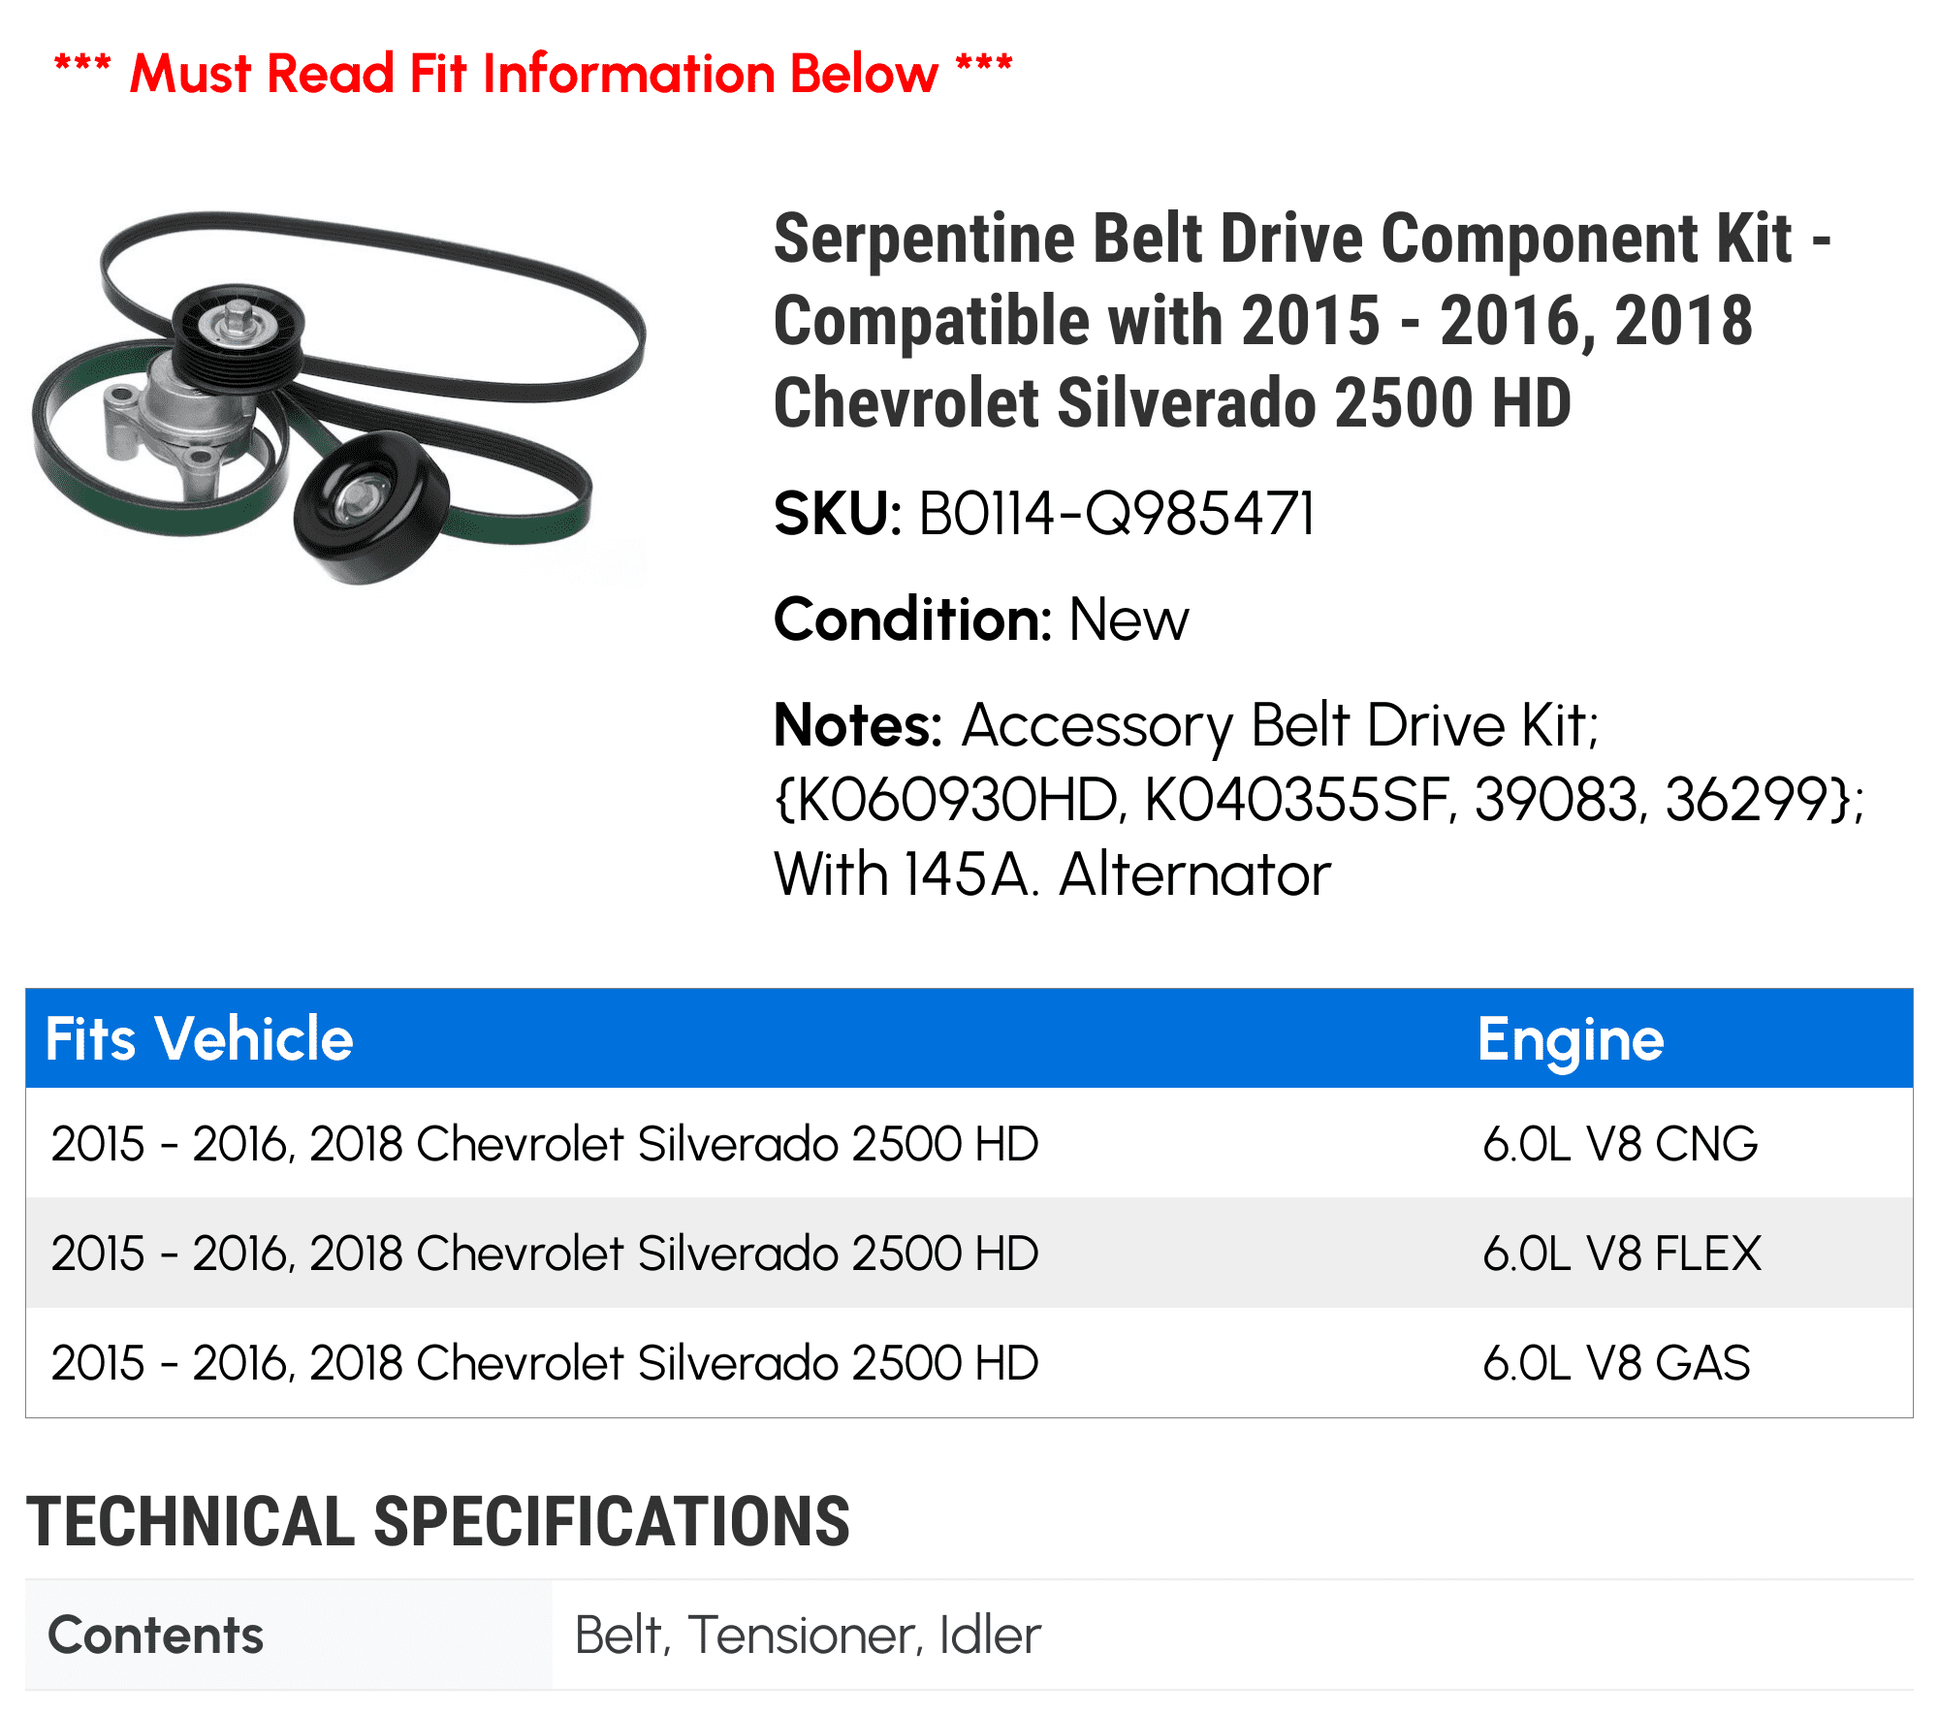Click the 6.0L V8 CNG engine cell

point(1620,1144)
